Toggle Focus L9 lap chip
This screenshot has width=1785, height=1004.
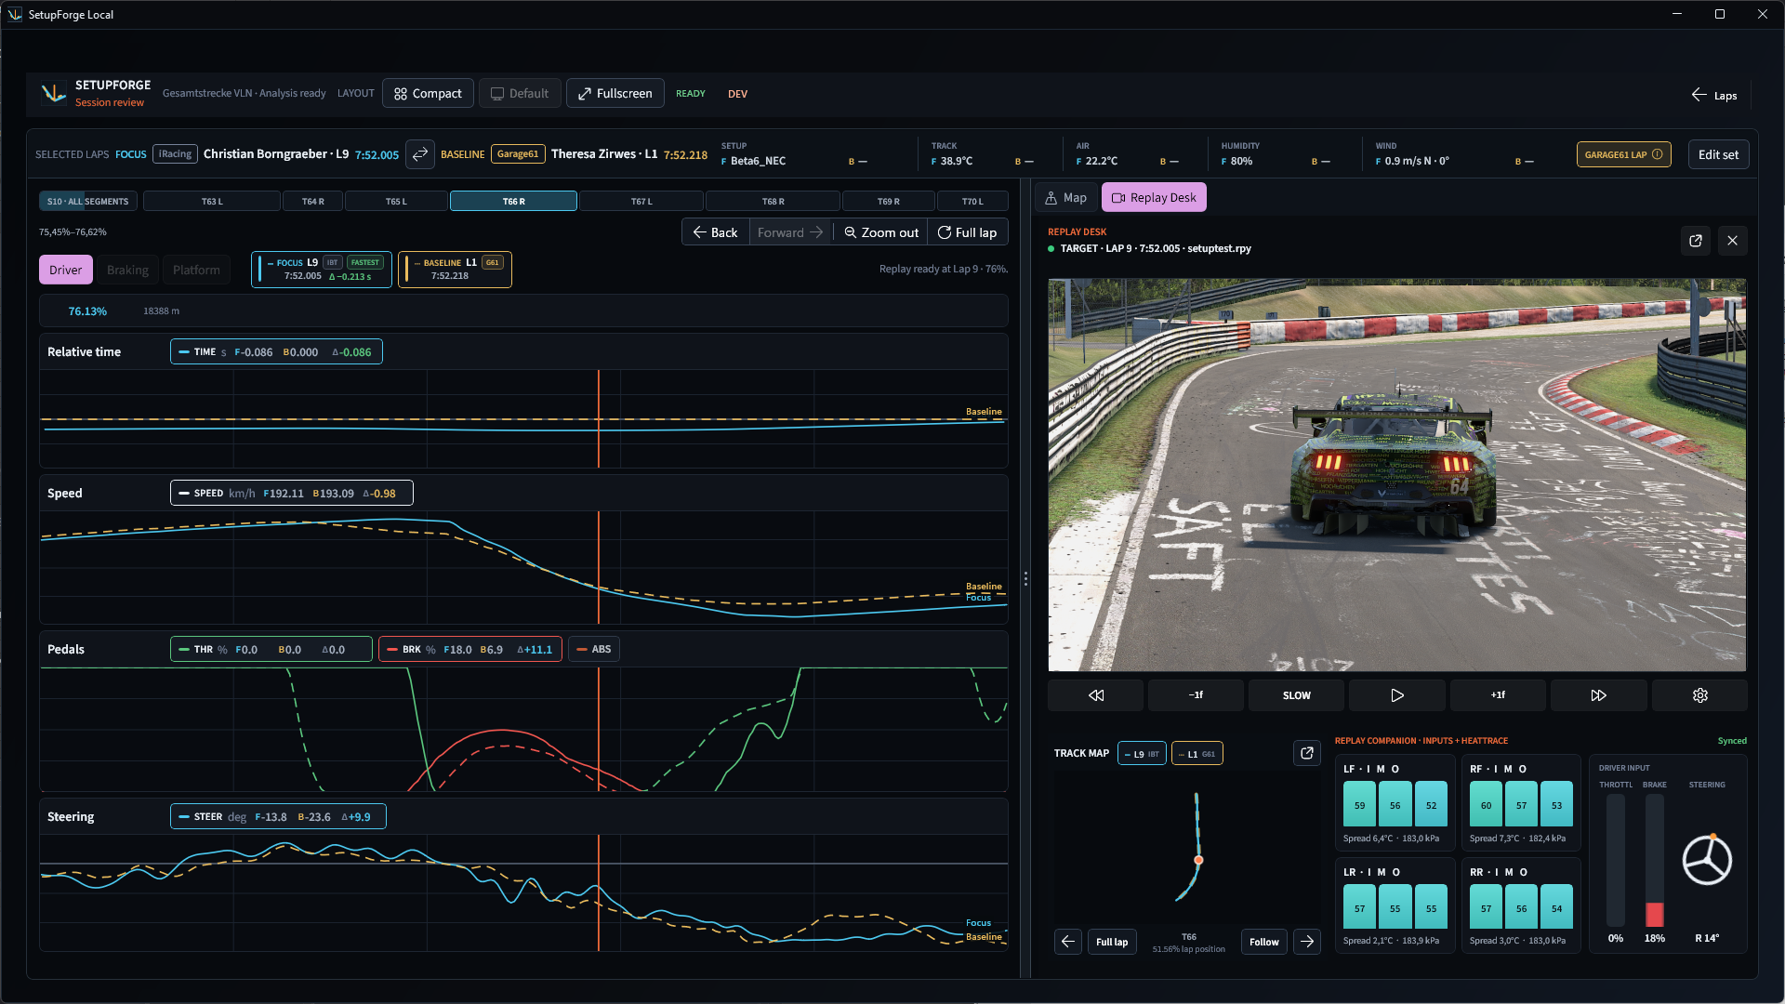[322, 270]
